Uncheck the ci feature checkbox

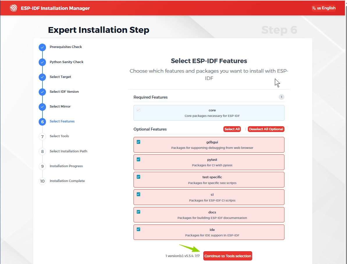tap(138, 194)
